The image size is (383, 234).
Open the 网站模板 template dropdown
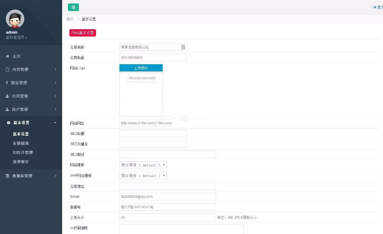pyautogui.click(x=143, y=165)
